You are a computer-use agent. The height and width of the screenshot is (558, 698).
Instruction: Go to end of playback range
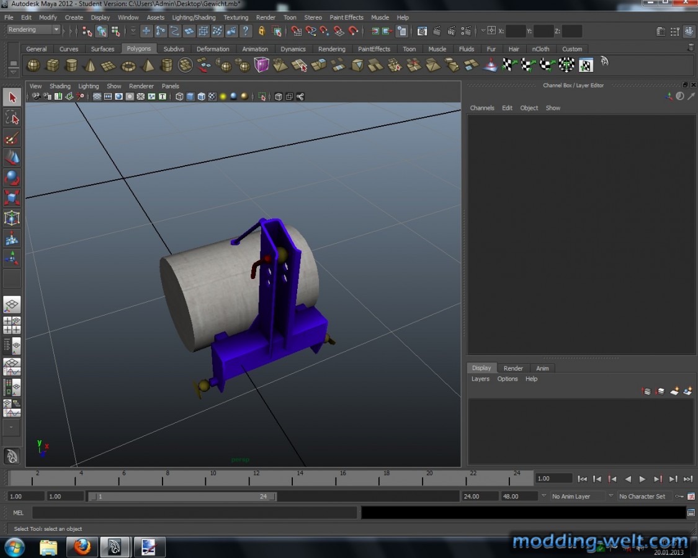click(687, 479)
